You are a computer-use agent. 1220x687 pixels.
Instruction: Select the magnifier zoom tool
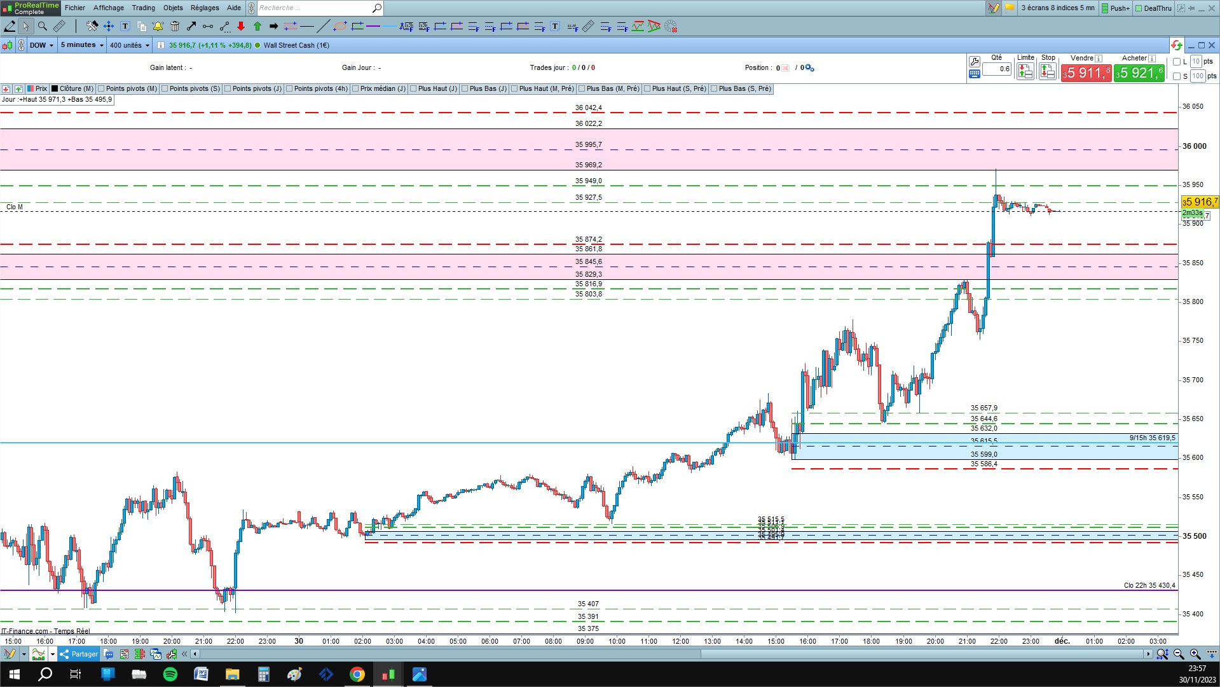coord(42,26)
